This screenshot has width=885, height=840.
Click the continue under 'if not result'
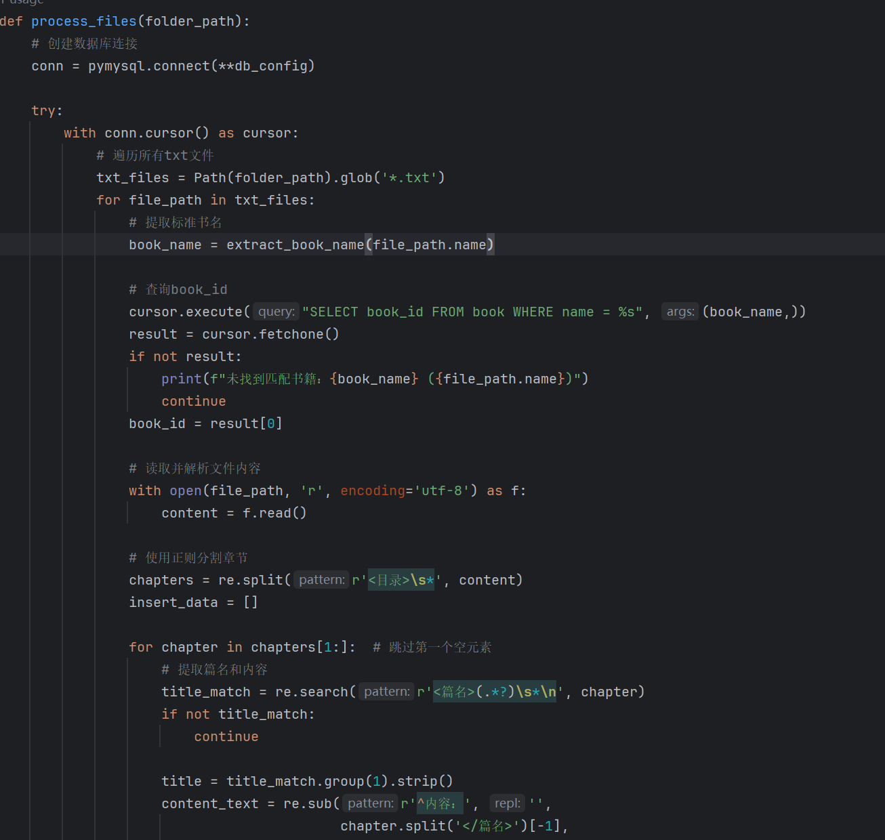(194, 401)
